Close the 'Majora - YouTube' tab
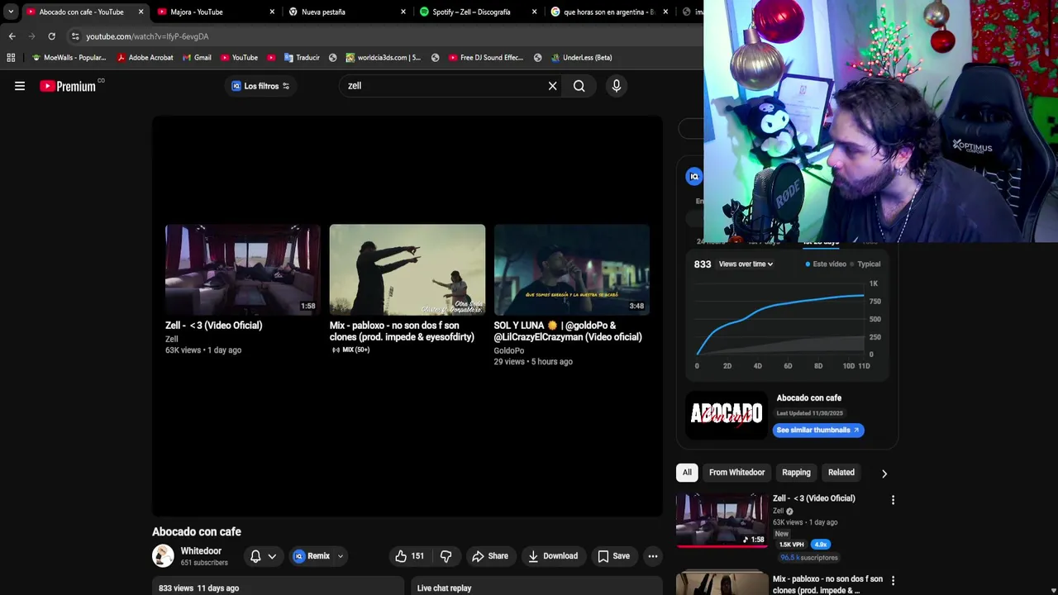Viewport: 1058px width, 595px height. point(272,12)
